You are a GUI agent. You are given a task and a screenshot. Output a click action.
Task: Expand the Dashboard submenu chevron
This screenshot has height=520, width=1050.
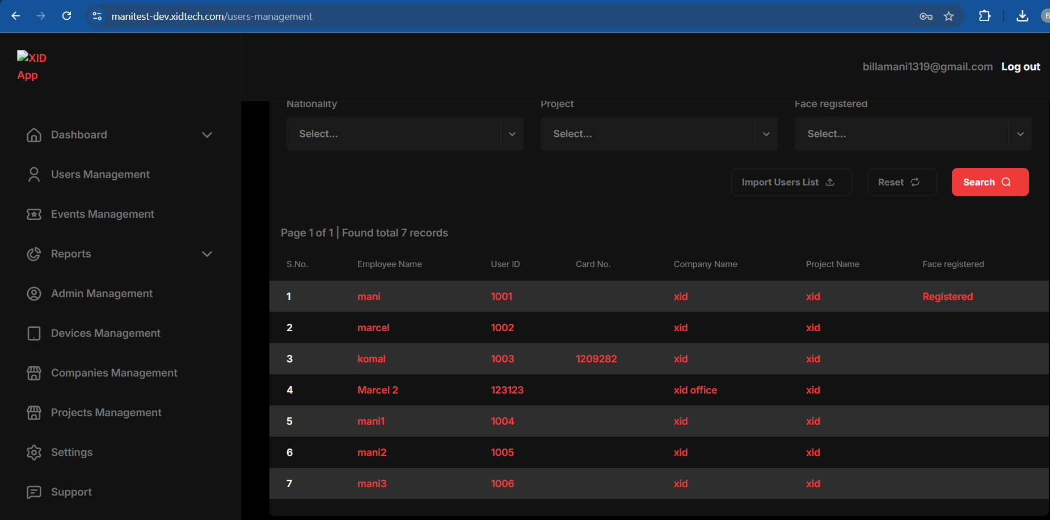pos(207,135)
